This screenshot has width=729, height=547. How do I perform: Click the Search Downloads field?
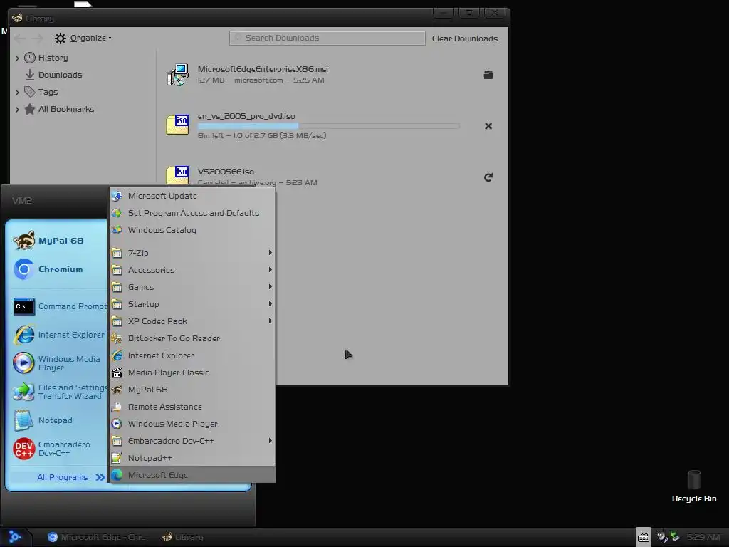(x=327, y=38)
